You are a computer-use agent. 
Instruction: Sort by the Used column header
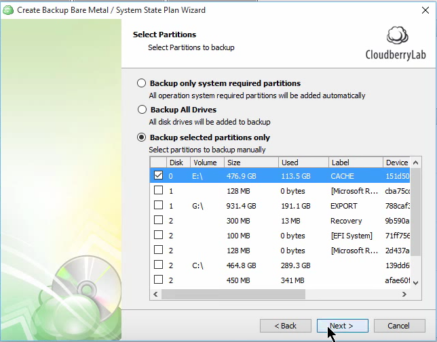tap(303, 163)
